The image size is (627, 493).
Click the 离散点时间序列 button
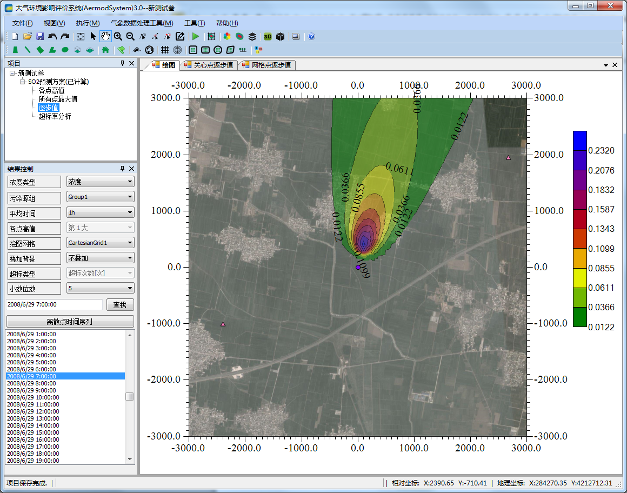point(69,322)
